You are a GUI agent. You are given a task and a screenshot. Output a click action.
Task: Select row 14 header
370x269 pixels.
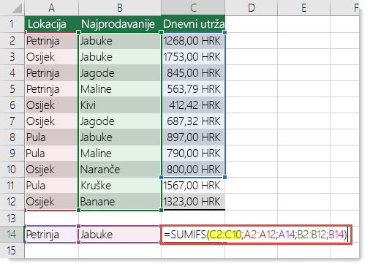(x=12, y=235)
